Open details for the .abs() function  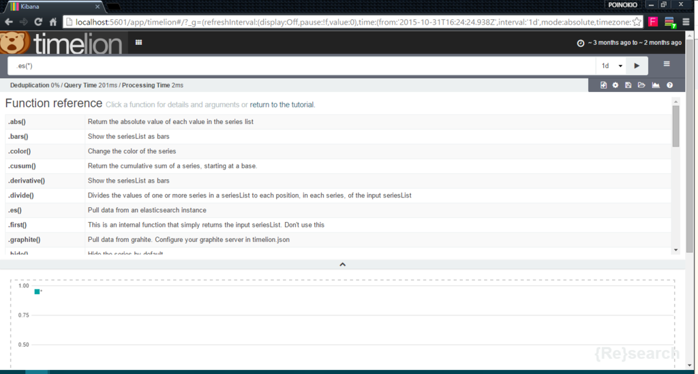click(x=16, y=121)
